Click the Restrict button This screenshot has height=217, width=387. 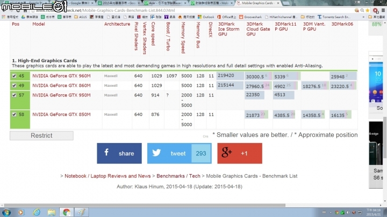point(41,136)
